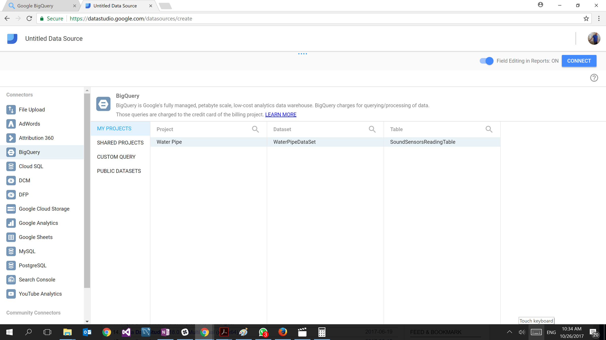The height and width of the screenshot is (340, 606).
Task: Open the Windows Start menu
Action: click(9, 332)
